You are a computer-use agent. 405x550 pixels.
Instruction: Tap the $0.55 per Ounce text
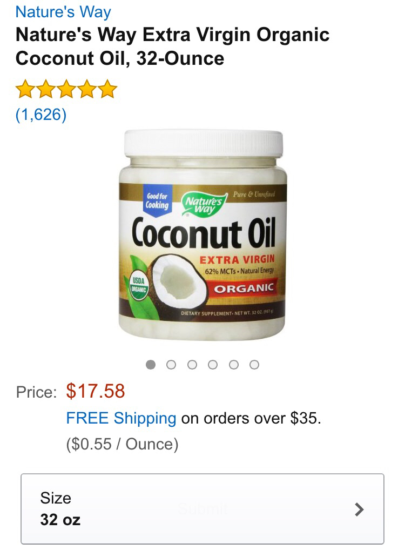(x=123, y=444)
